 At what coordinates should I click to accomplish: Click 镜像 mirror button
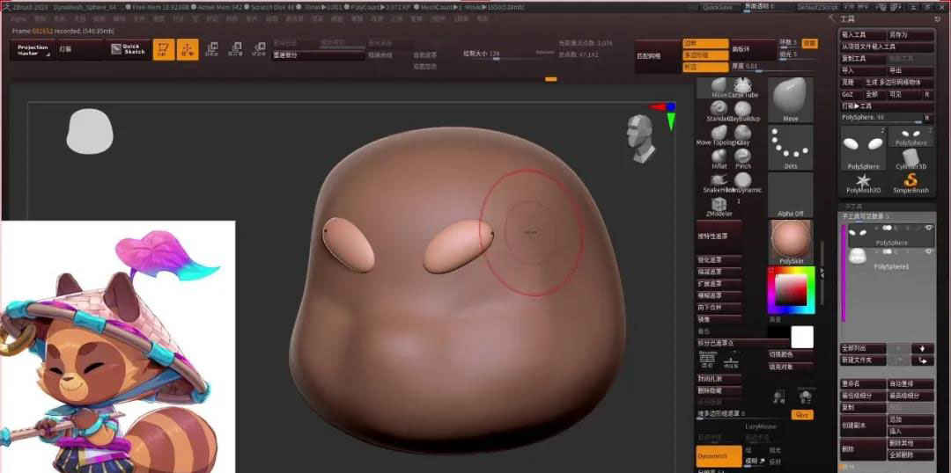(x=719, y=319)
